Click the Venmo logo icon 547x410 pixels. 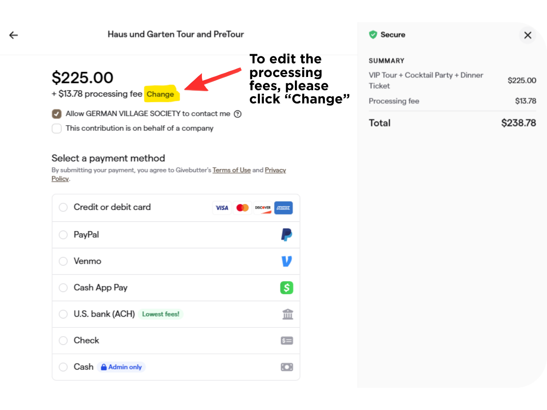pyautogui.click(x=287, y=261)
